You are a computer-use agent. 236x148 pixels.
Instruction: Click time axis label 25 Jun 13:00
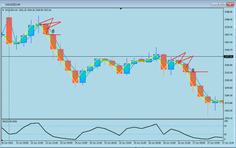point(125,143)
